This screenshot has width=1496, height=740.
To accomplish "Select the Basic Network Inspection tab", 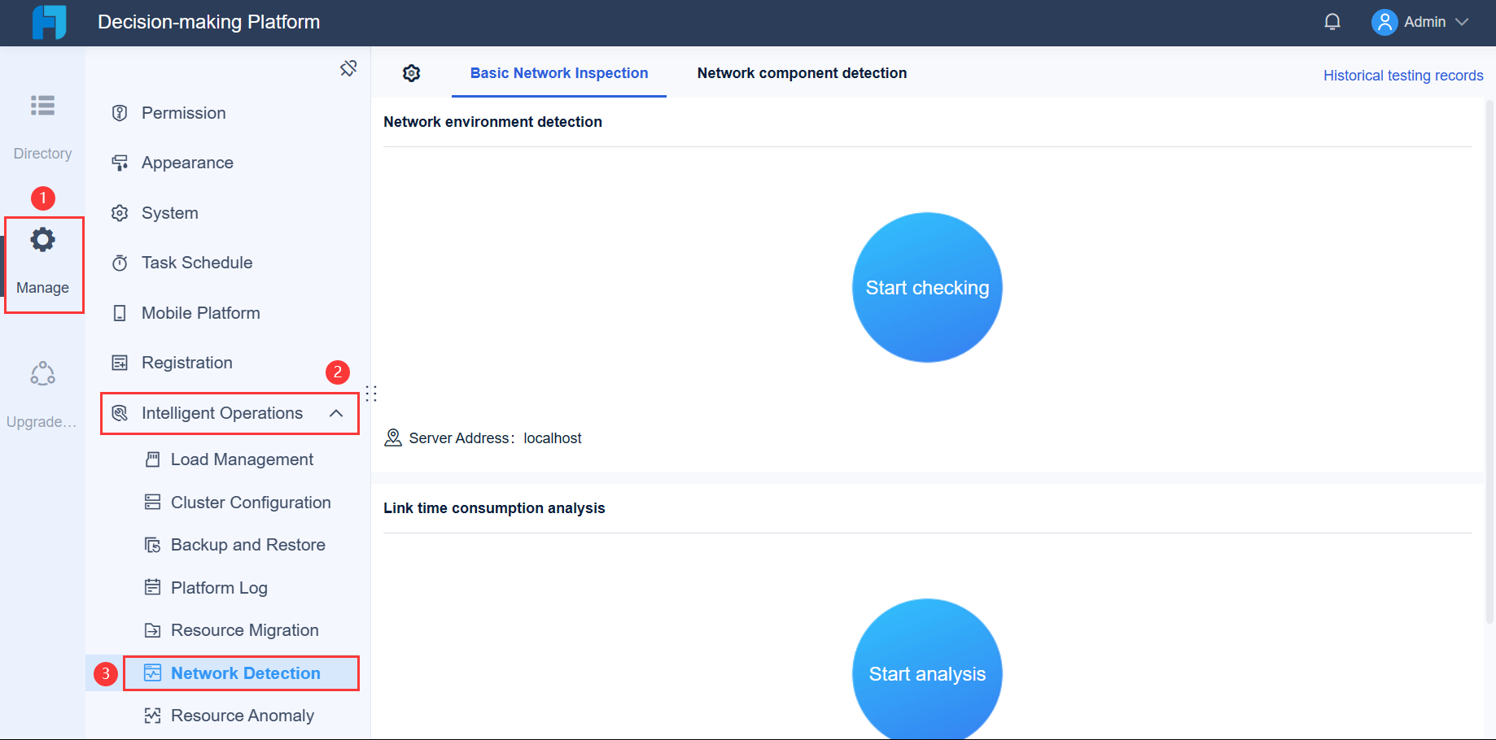I will [558, 72].
